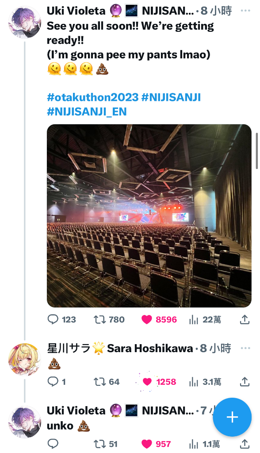The image size is (260, 453).
Task: Reply to Sara Hoshikawa's tweet
Action: pos(57,382)
